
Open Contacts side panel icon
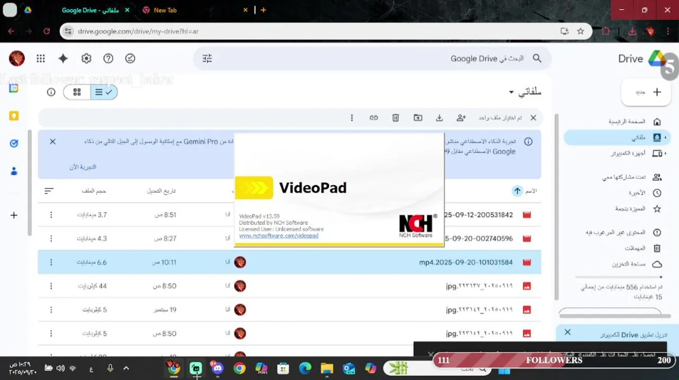(x=14, y=171)
